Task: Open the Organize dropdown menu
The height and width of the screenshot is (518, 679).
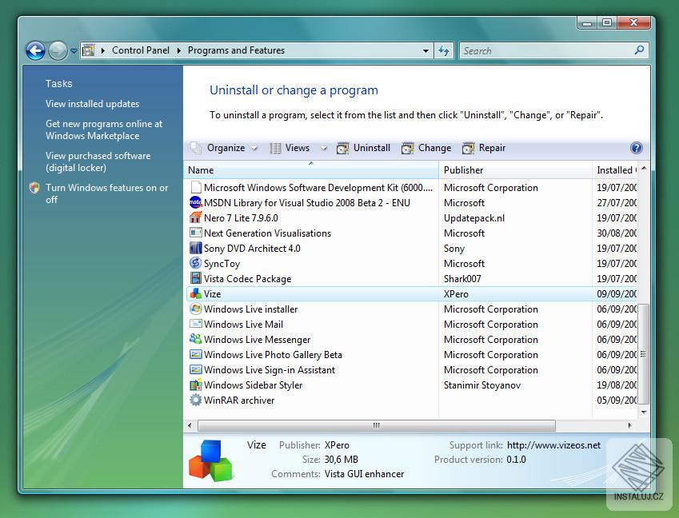Action: [225, 148]
